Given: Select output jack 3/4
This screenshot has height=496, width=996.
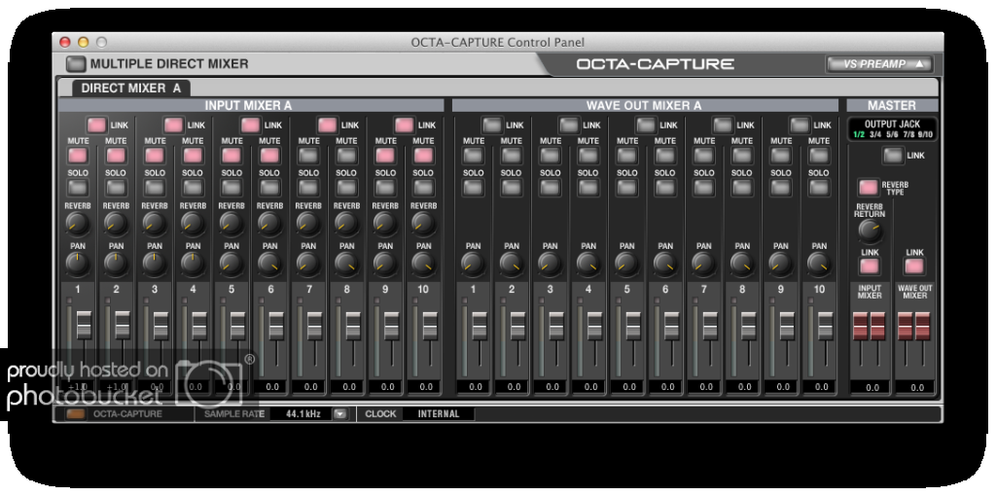Looking at the screenshot, I should coord(875,134).
